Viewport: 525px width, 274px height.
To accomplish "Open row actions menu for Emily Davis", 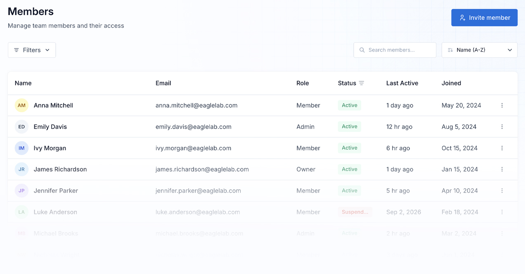I will (502, 127).
